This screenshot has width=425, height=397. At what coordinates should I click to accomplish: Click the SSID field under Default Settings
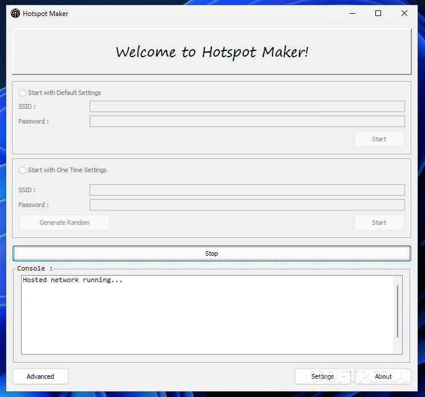pyautogui.click(x=247, y=106)
